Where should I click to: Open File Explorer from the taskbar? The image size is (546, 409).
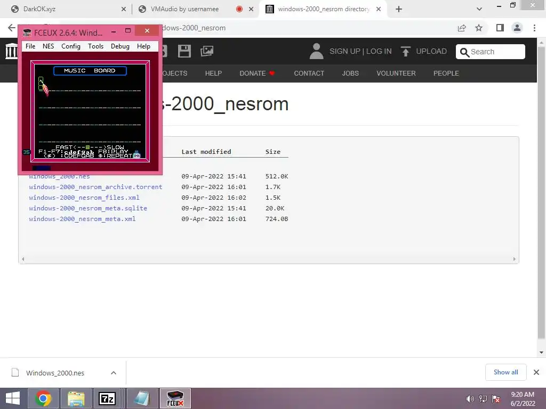(x=76, y=398)
